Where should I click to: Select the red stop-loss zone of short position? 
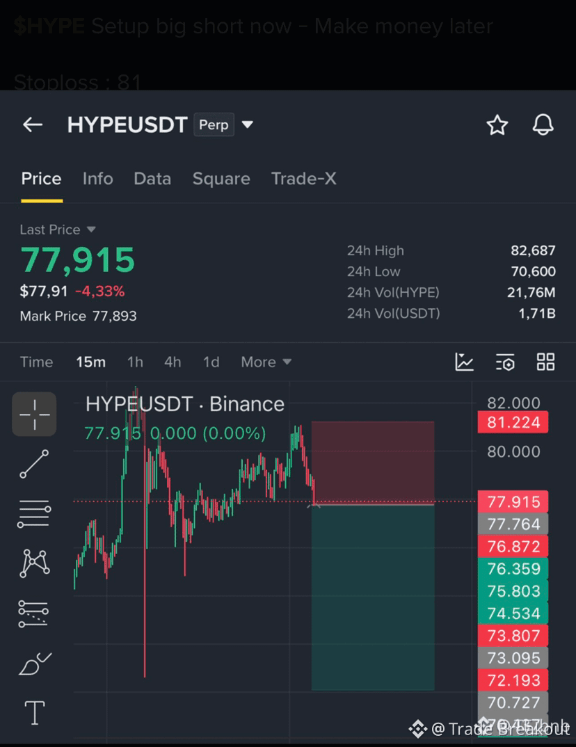373,462
